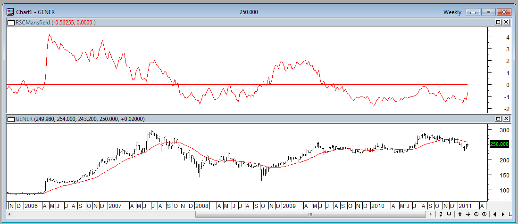Click the 2009 label on date axis
The image size is (518, 224).
(290, 206)
